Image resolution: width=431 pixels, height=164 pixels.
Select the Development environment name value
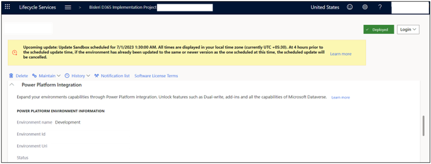pyautogui.click(x=68, y=122)
